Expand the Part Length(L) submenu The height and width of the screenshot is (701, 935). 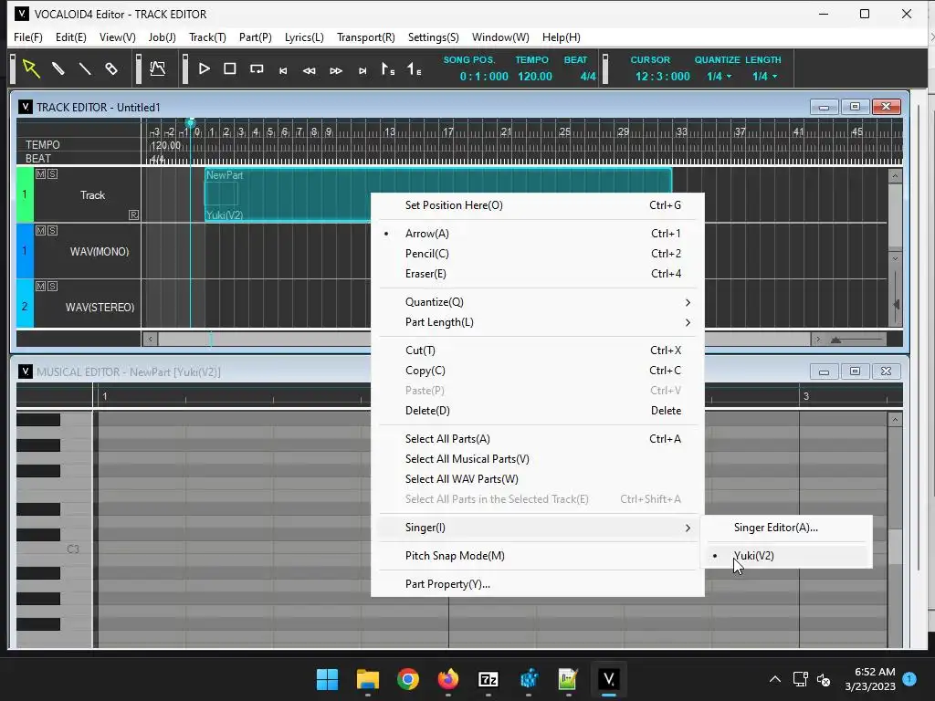click(537, 322)
